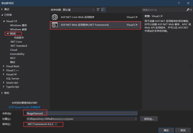Screen dimensions: 193x133
Task: Click the search magnifier icon
Action: 188,10
